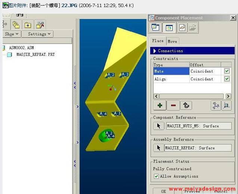Click the green nut component in viewport
238x194 pixels.
(103, 137)
